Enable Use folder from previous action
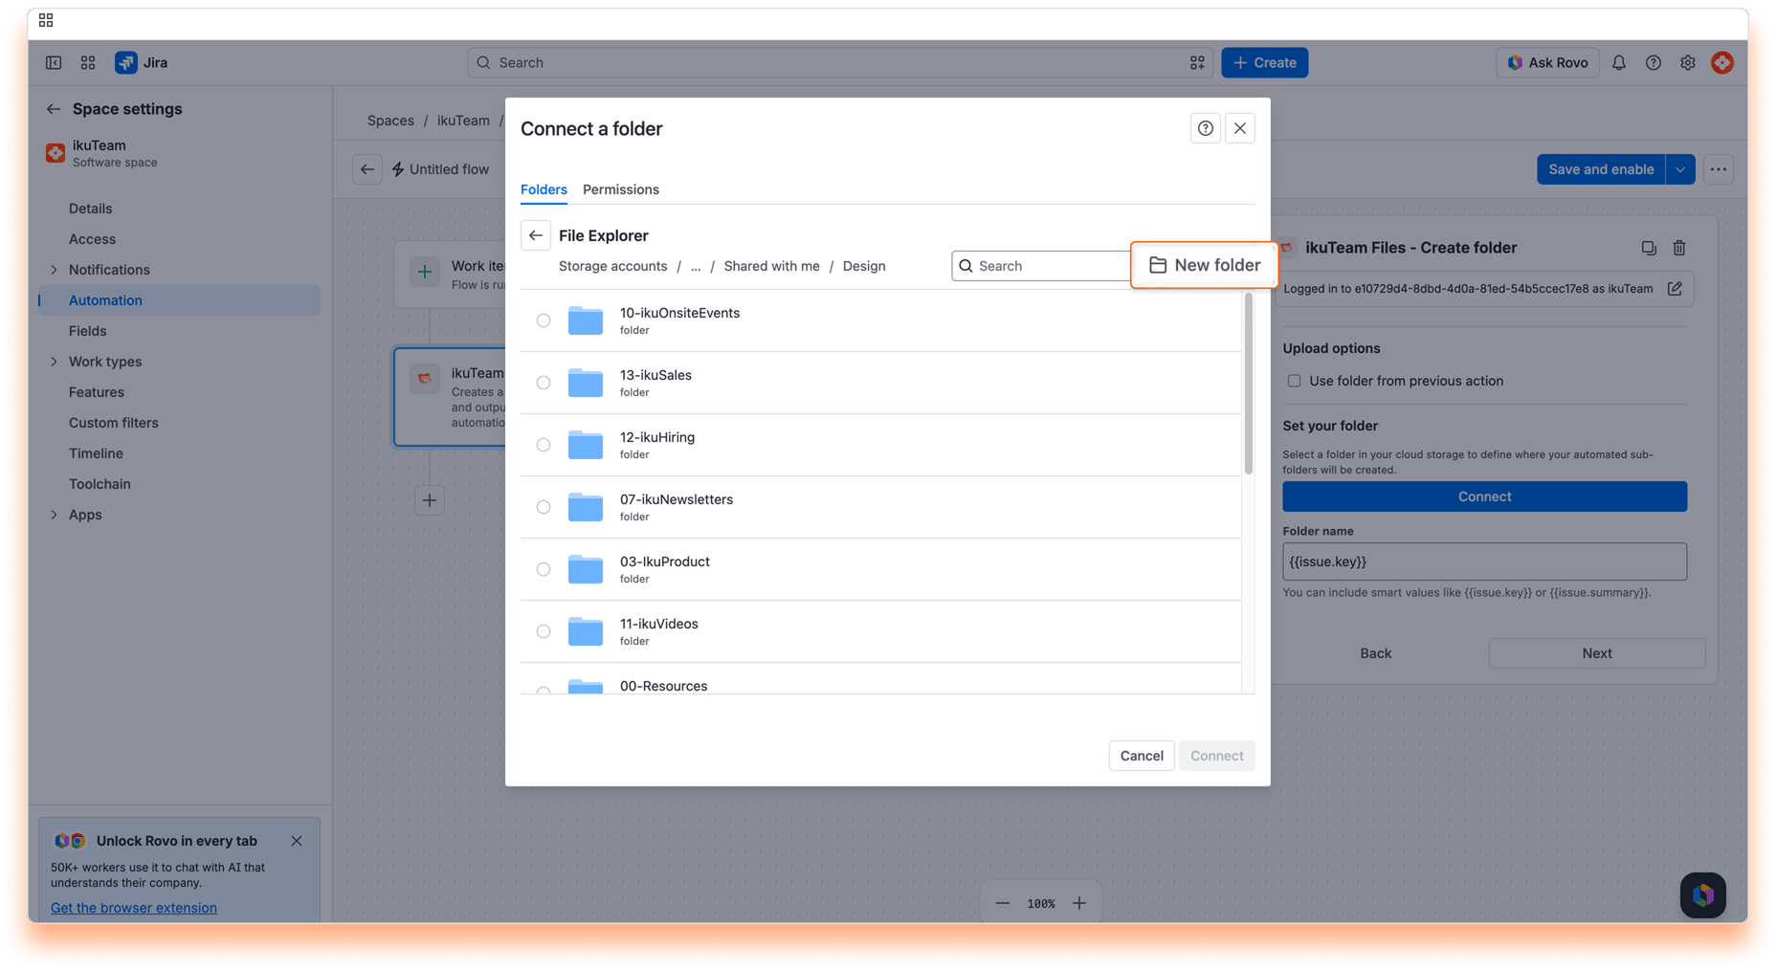 pos(1294,381)
